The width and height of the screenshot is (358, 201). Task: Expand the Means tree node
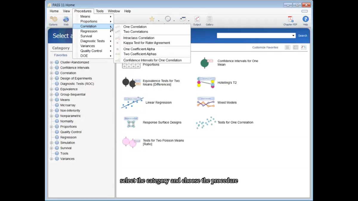[x=51, y=100]
